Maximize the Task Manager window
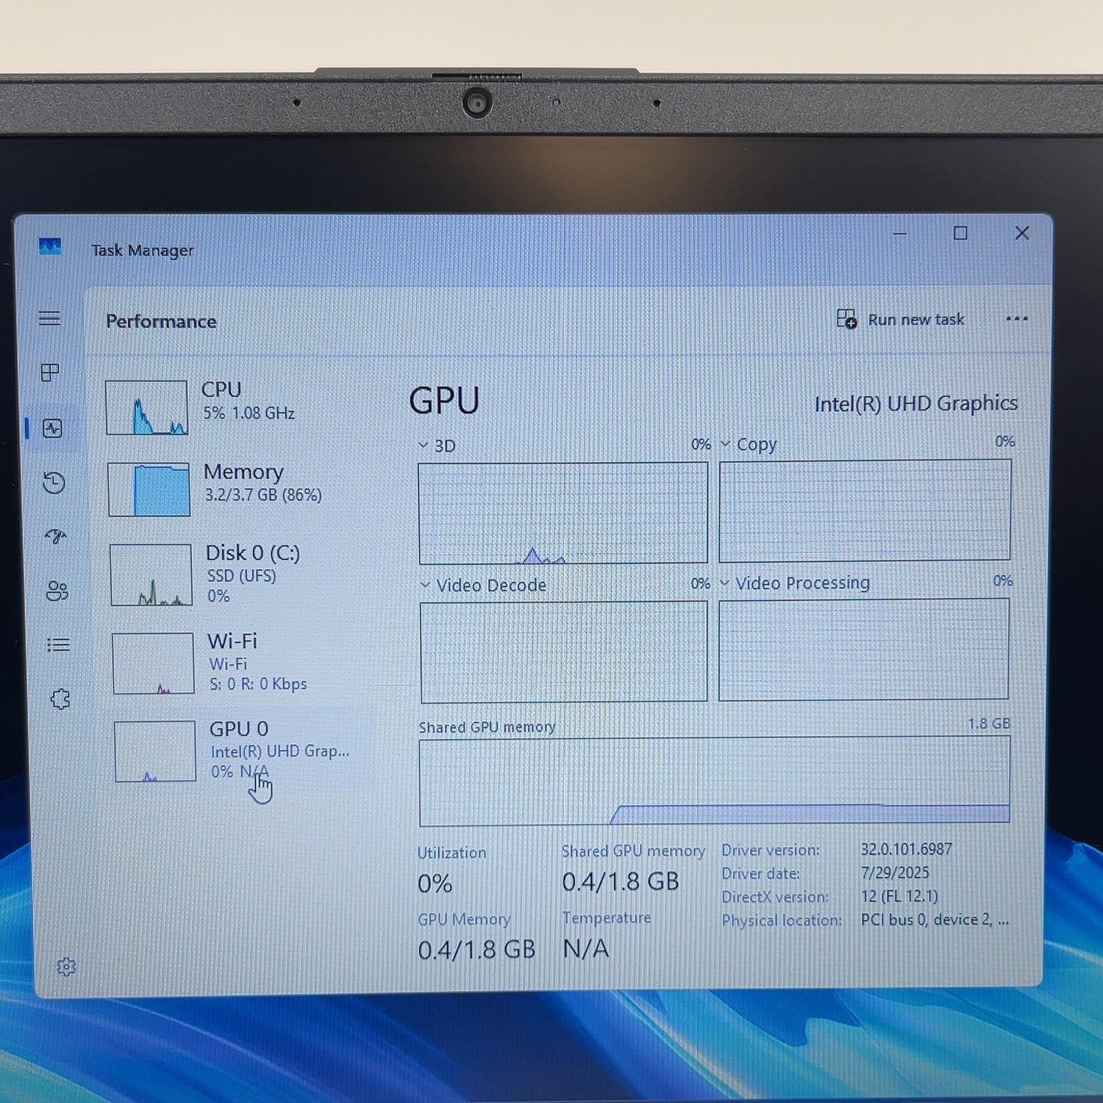The height and width of the screenshot is (1103, 1103). (x=960, y=234)
